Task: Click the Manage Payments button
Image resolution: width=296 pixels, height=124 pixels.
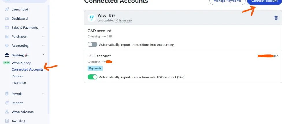Action: 227,1
